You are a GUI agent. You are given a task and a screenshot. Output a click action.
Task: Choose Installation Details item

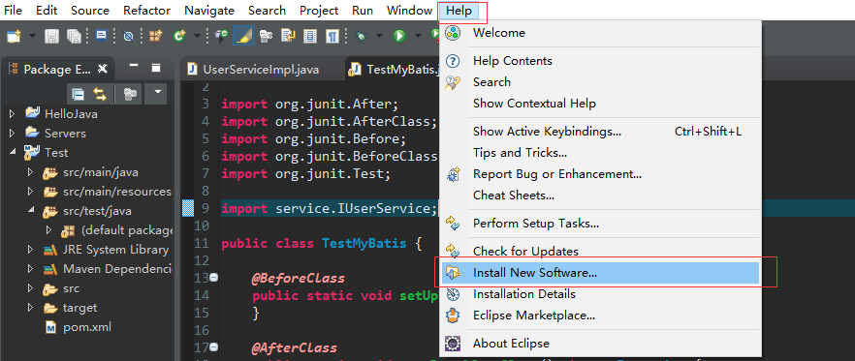click(600, 294)
